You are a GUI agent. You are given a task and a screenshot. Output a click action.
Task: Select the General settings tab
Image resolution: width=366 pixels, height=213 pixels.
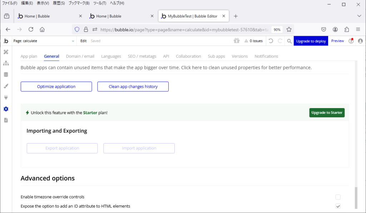[x=51, y=56]
